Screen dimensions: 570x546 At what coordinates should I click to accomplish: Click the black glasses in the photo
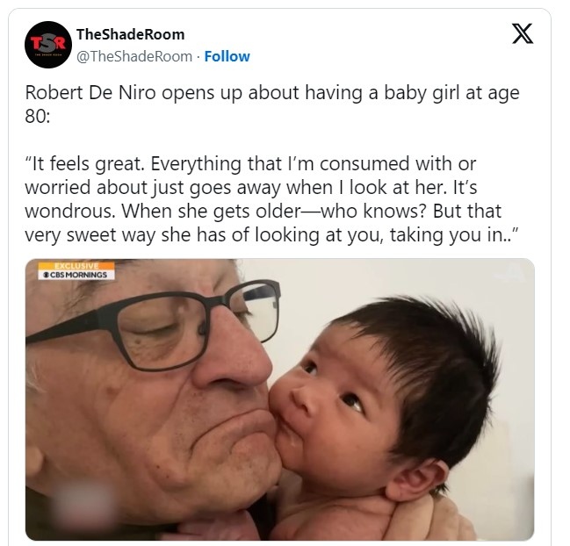tap(153, 323)
